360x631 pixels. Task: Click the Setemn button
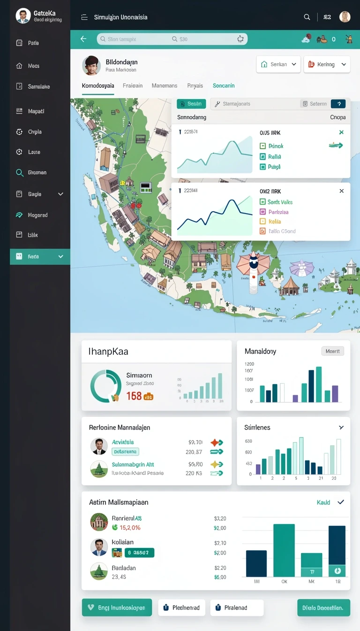315,104
